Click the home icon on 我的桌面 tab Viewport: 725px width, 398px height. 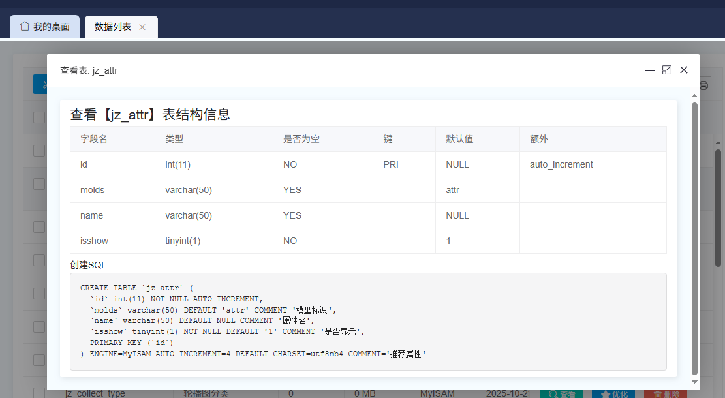pos(25,27)
